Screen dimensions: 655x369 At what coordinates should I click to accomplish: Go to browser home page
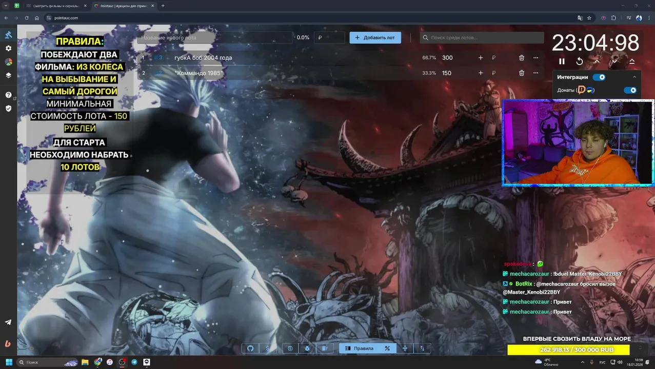point(37,18)
